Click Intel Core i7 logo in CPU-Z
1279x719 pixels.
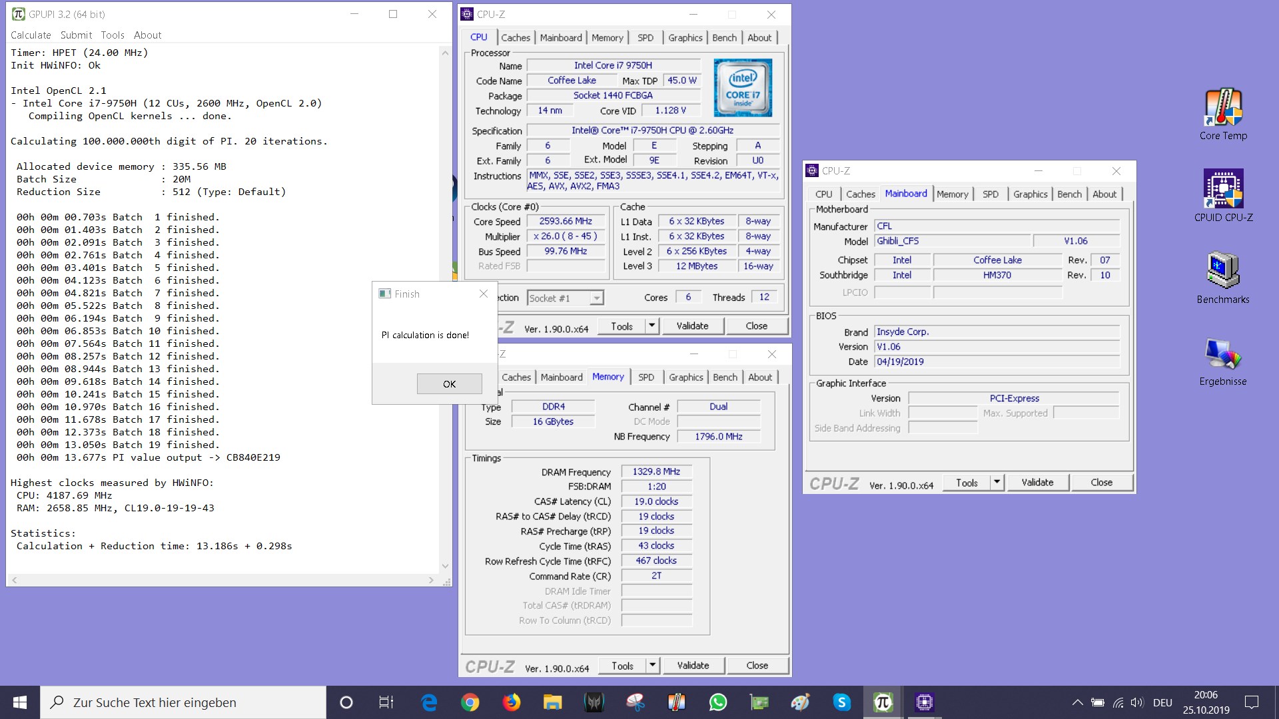click(x=743, y=88)
